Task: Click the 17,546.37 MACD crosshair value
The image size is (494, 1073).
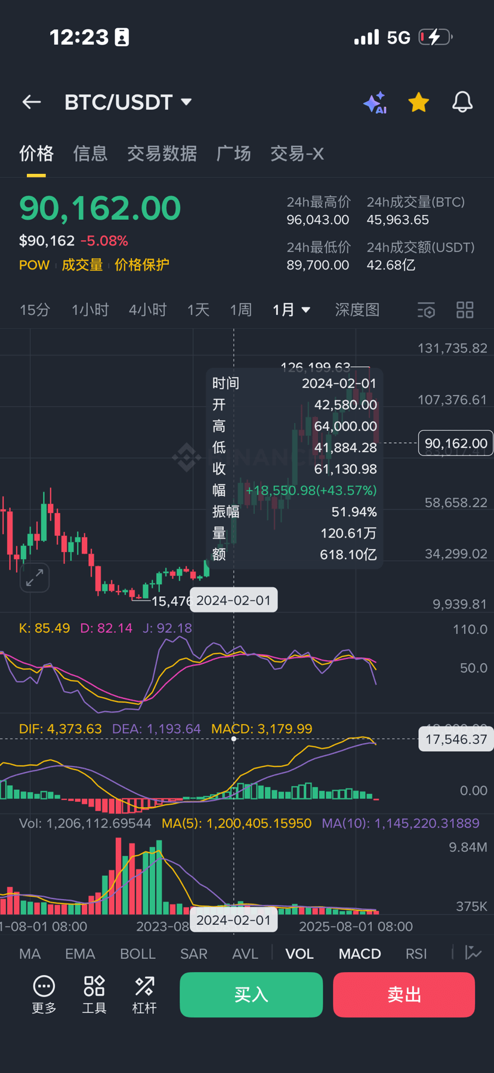Action: (x=456, y=739)
